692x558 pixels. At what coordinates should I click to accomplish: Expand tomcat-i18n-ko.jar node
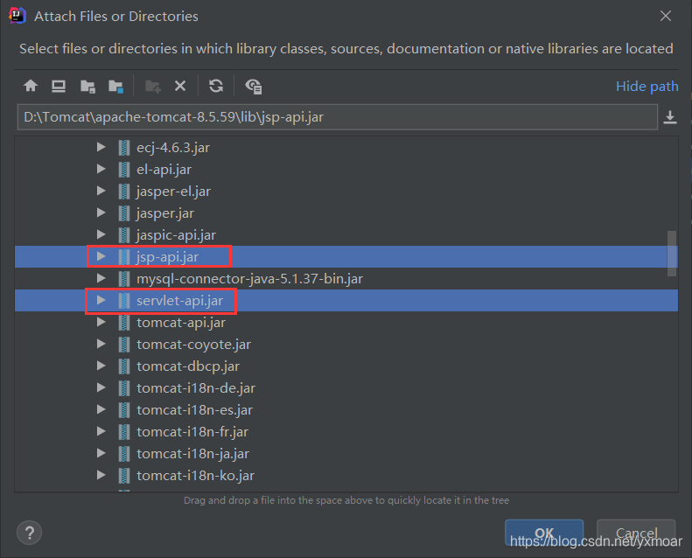point(101,475)
